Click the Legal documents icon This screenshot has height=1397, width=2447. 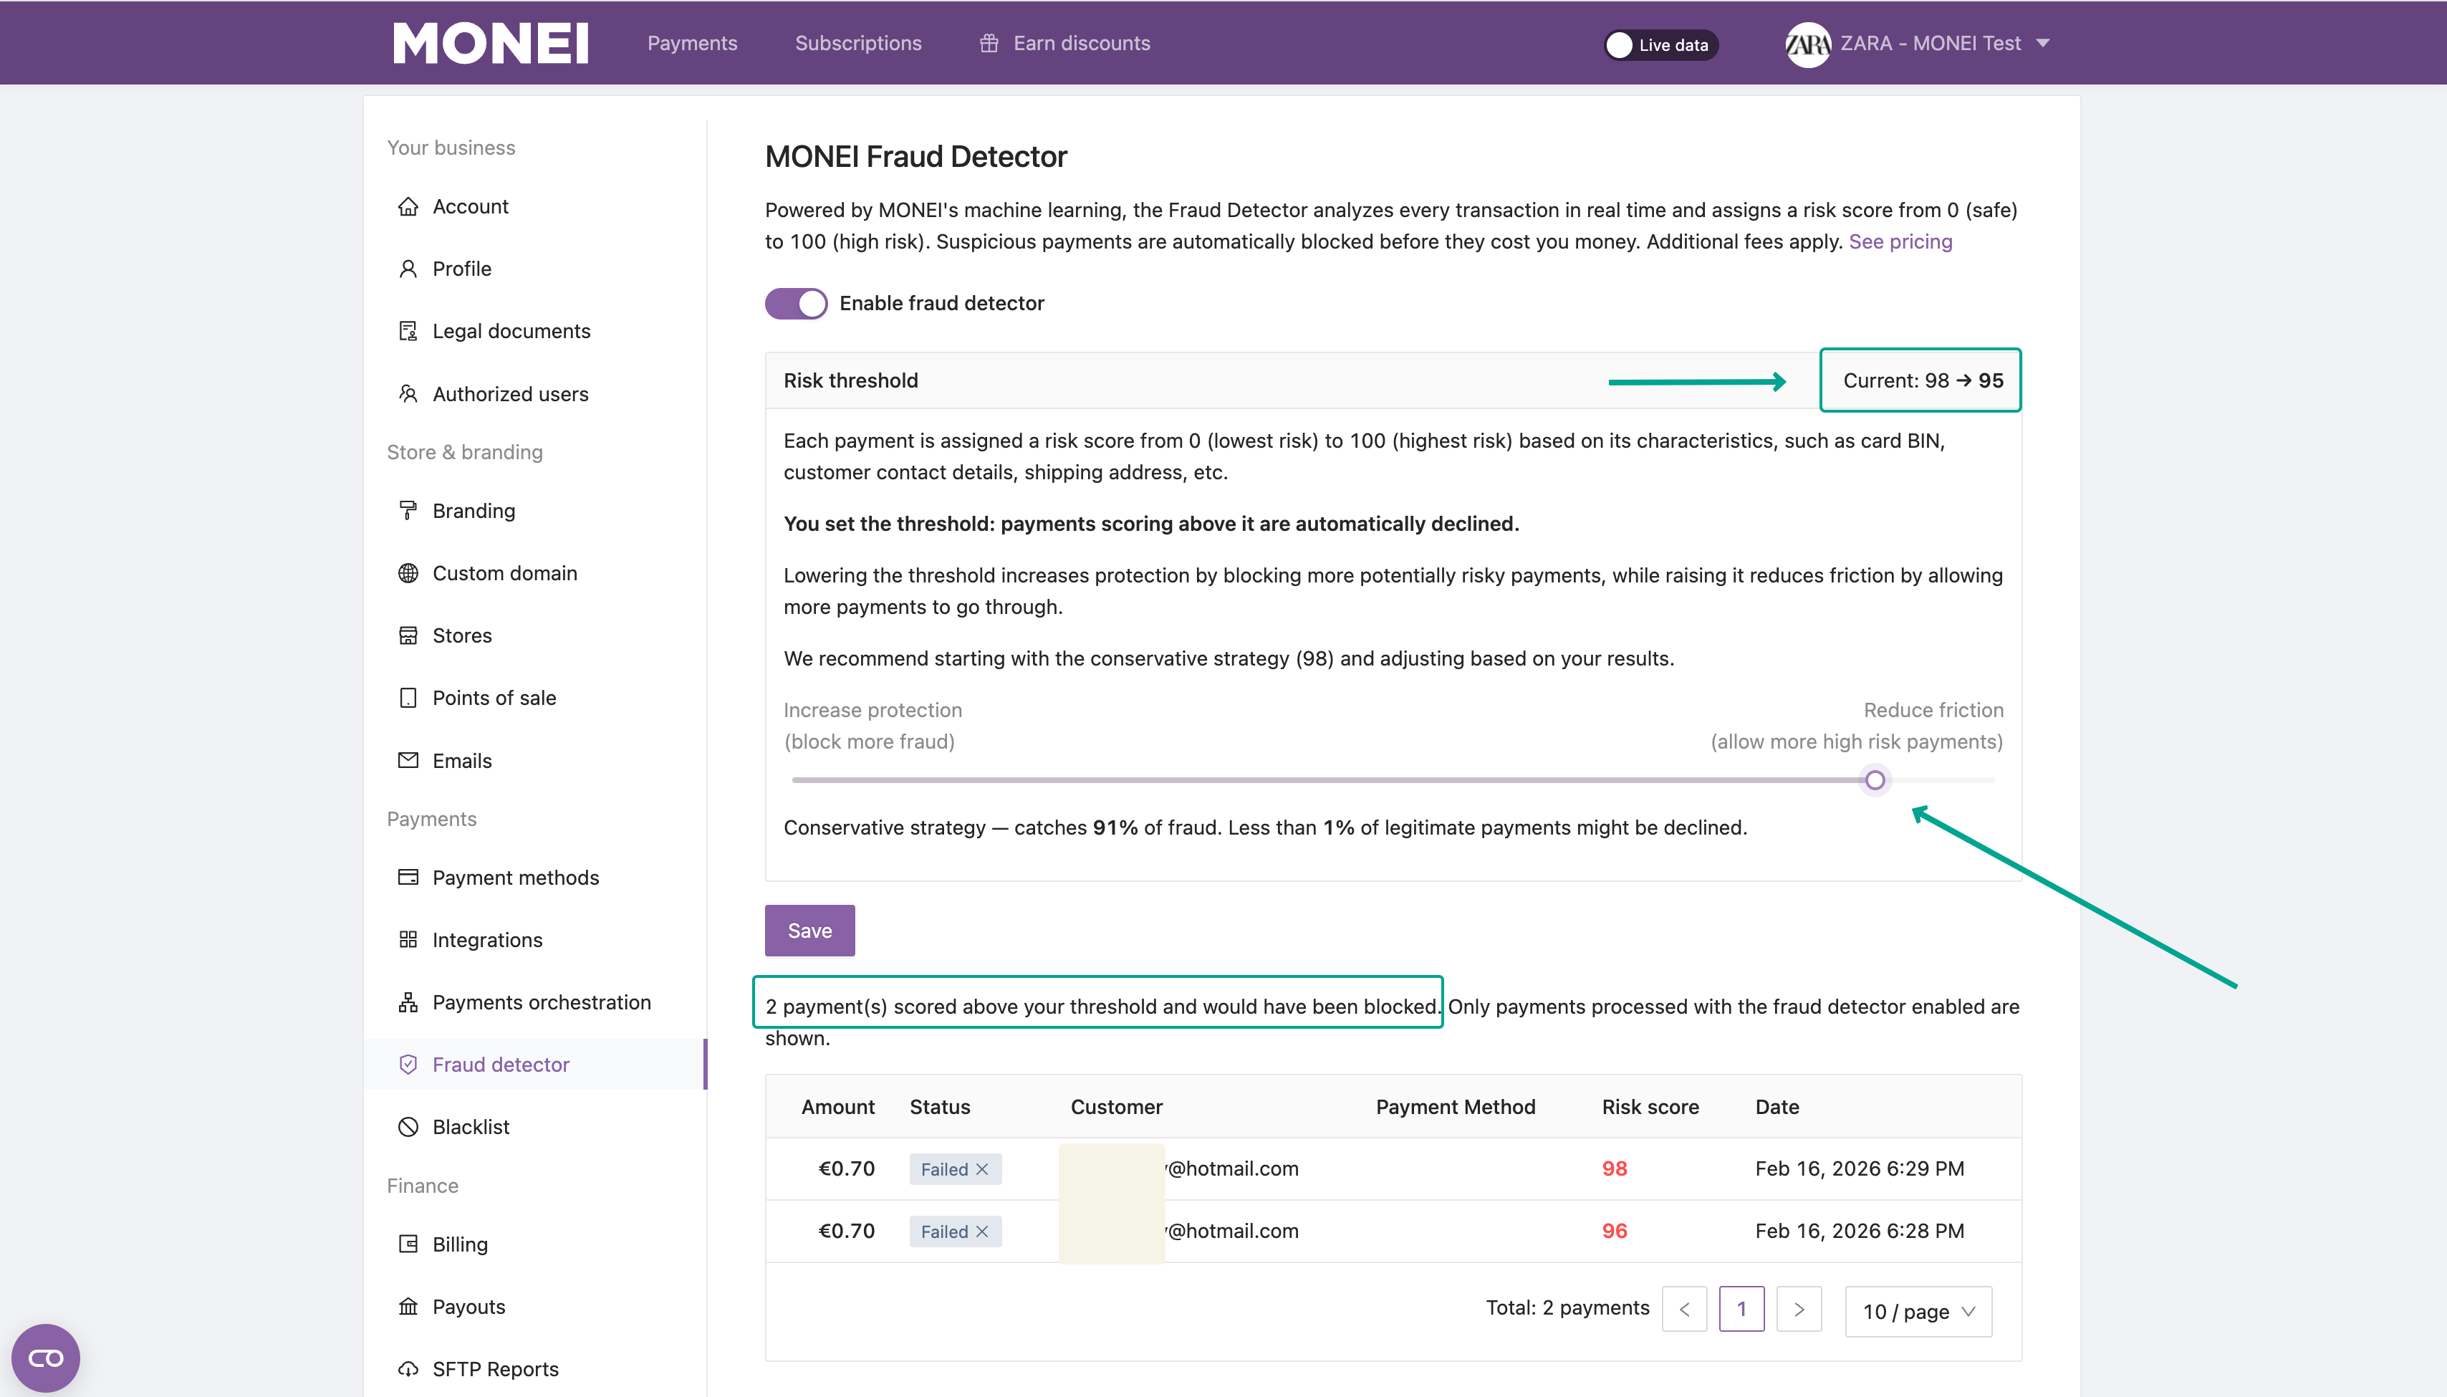tap(408, 331)
